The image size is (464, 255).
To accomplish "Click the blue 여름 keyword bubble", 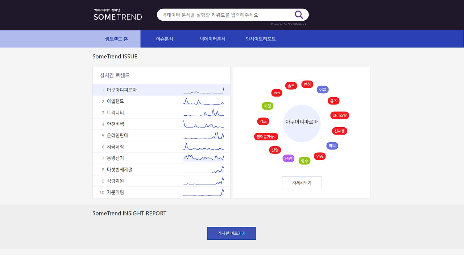I will tap(323, 90).
